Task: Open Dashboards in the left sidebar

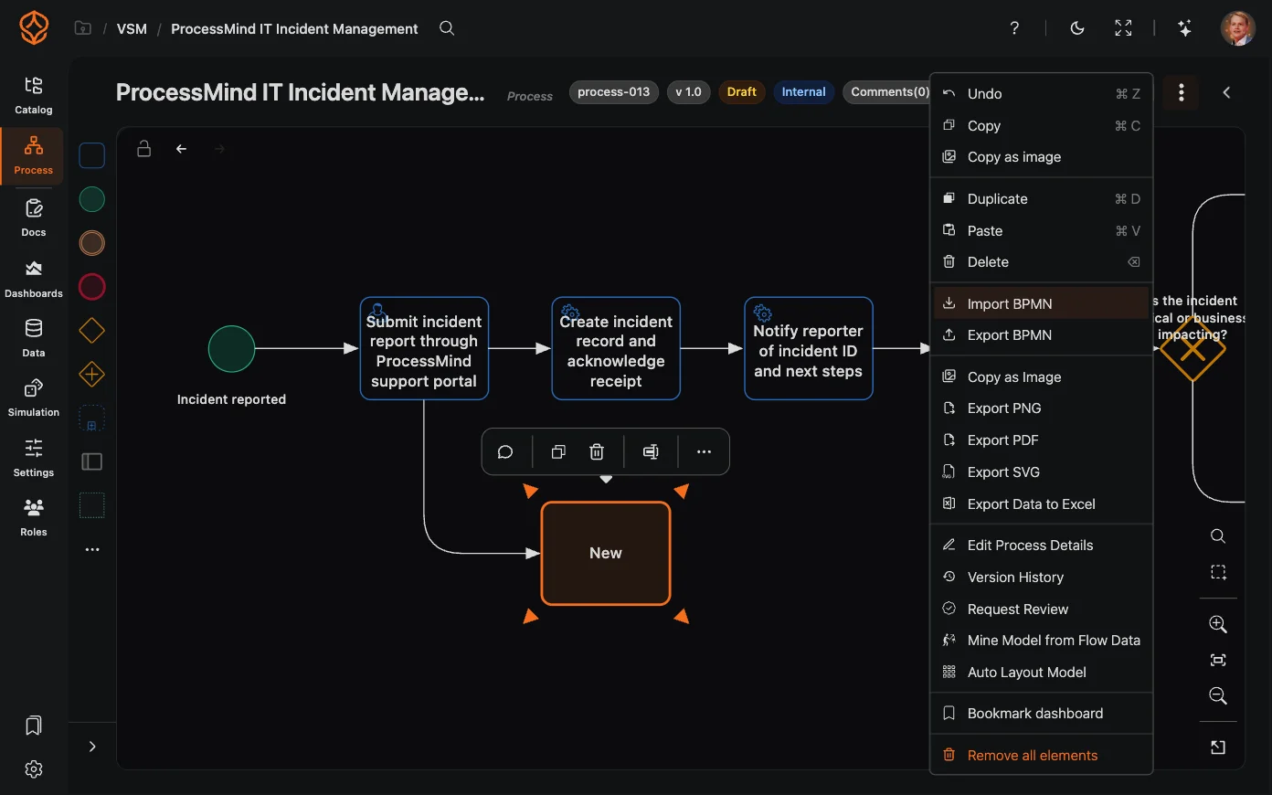Action: pyautogui.click(x=34, y=280)
